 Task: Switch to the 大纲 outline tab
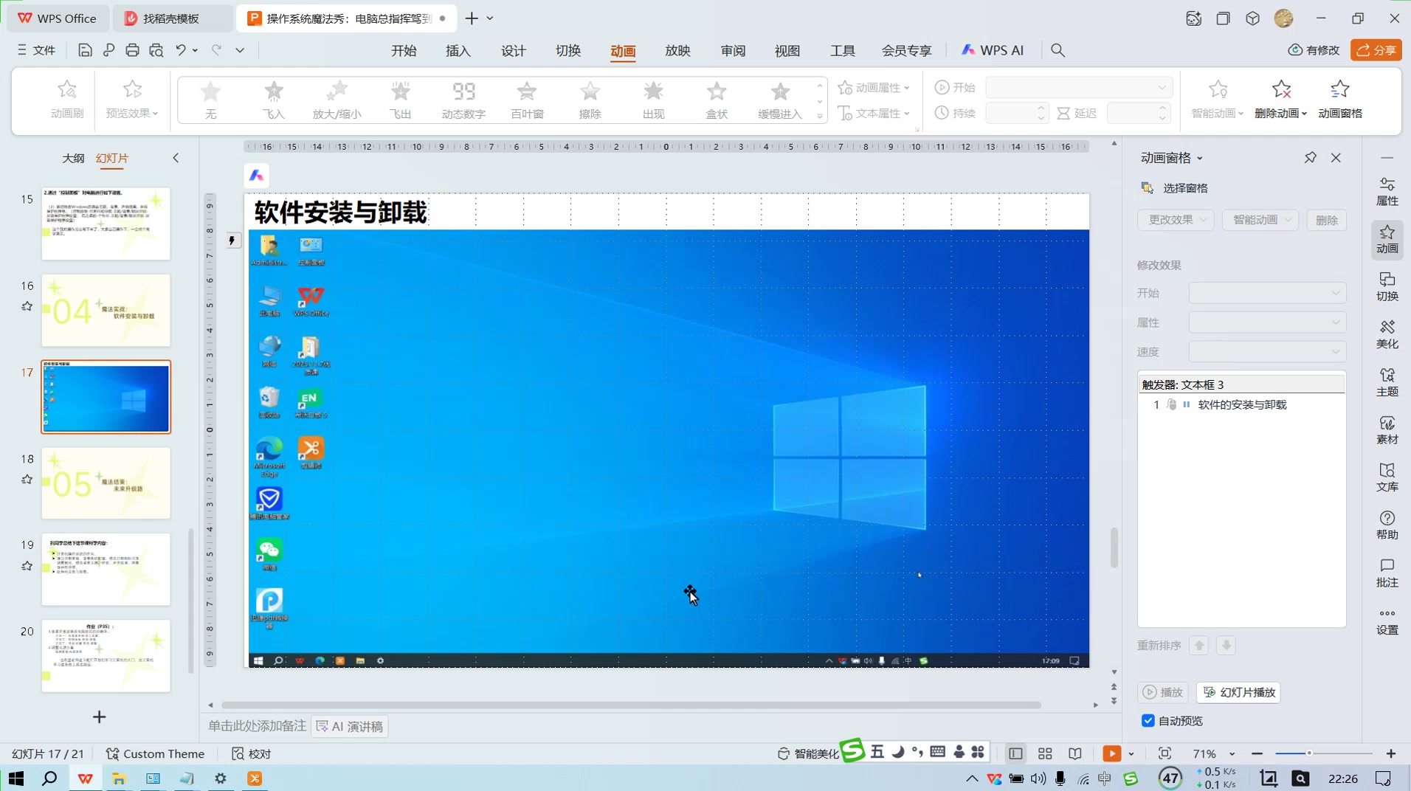tap(73, 157)
